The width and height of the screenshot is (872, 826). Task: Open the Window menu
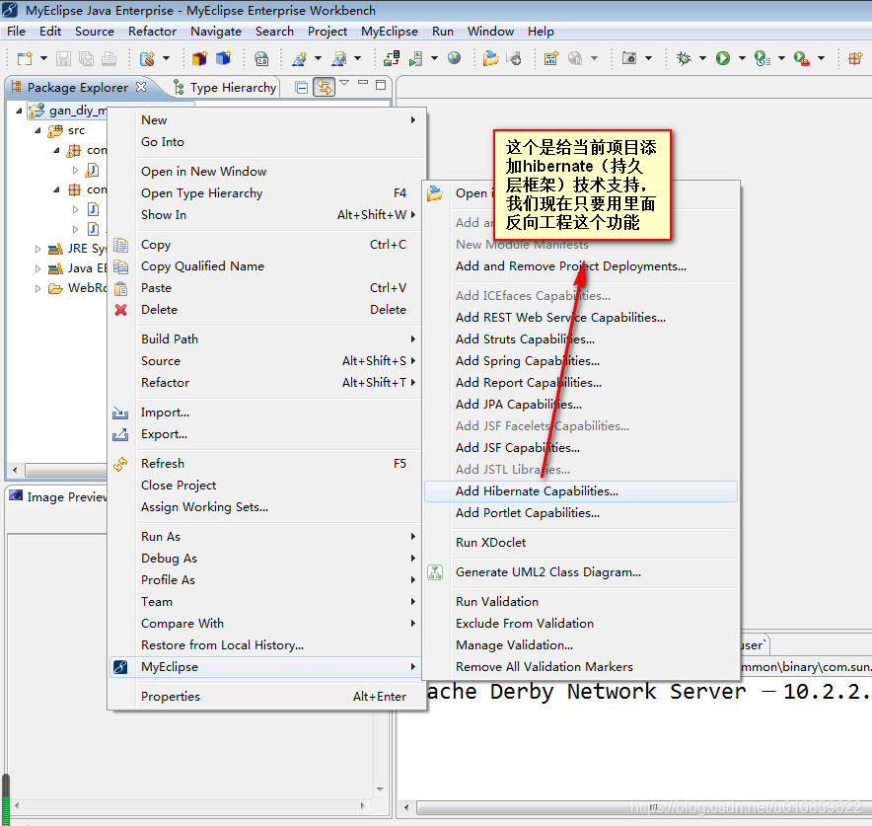click(x=490, y=32)
